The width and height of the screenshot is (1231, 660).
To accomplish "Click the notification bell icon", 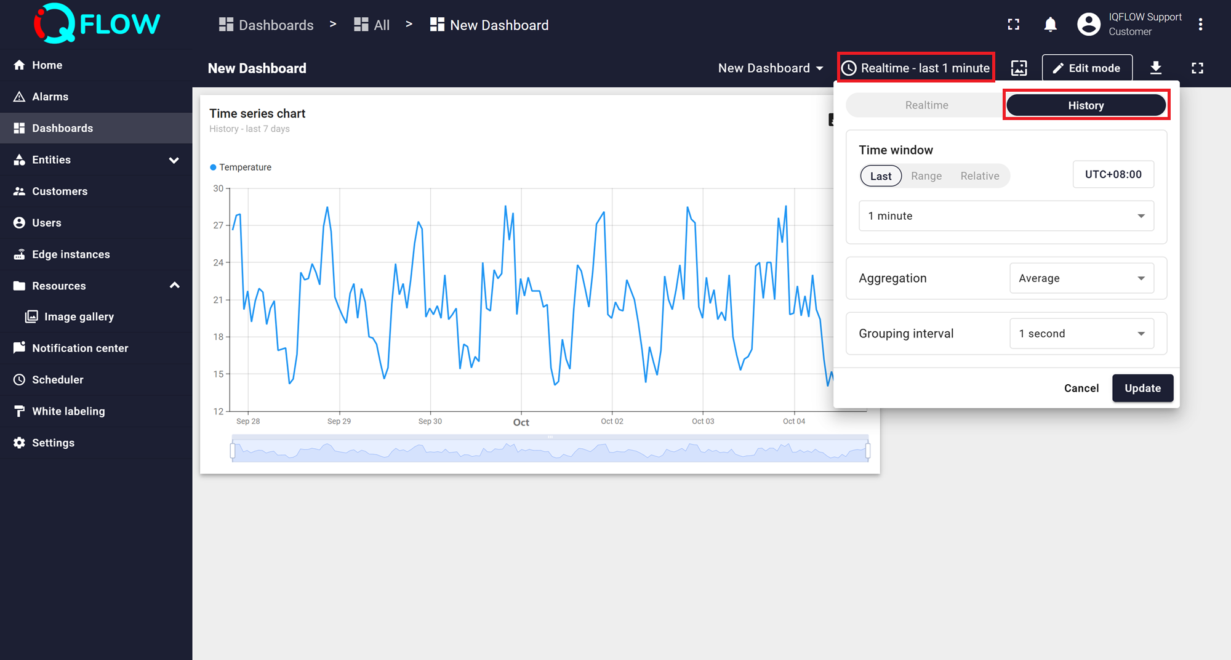I will coord(1050,25).
